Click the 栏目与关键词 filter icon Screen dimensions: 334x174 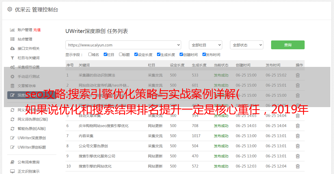(12, 58)
